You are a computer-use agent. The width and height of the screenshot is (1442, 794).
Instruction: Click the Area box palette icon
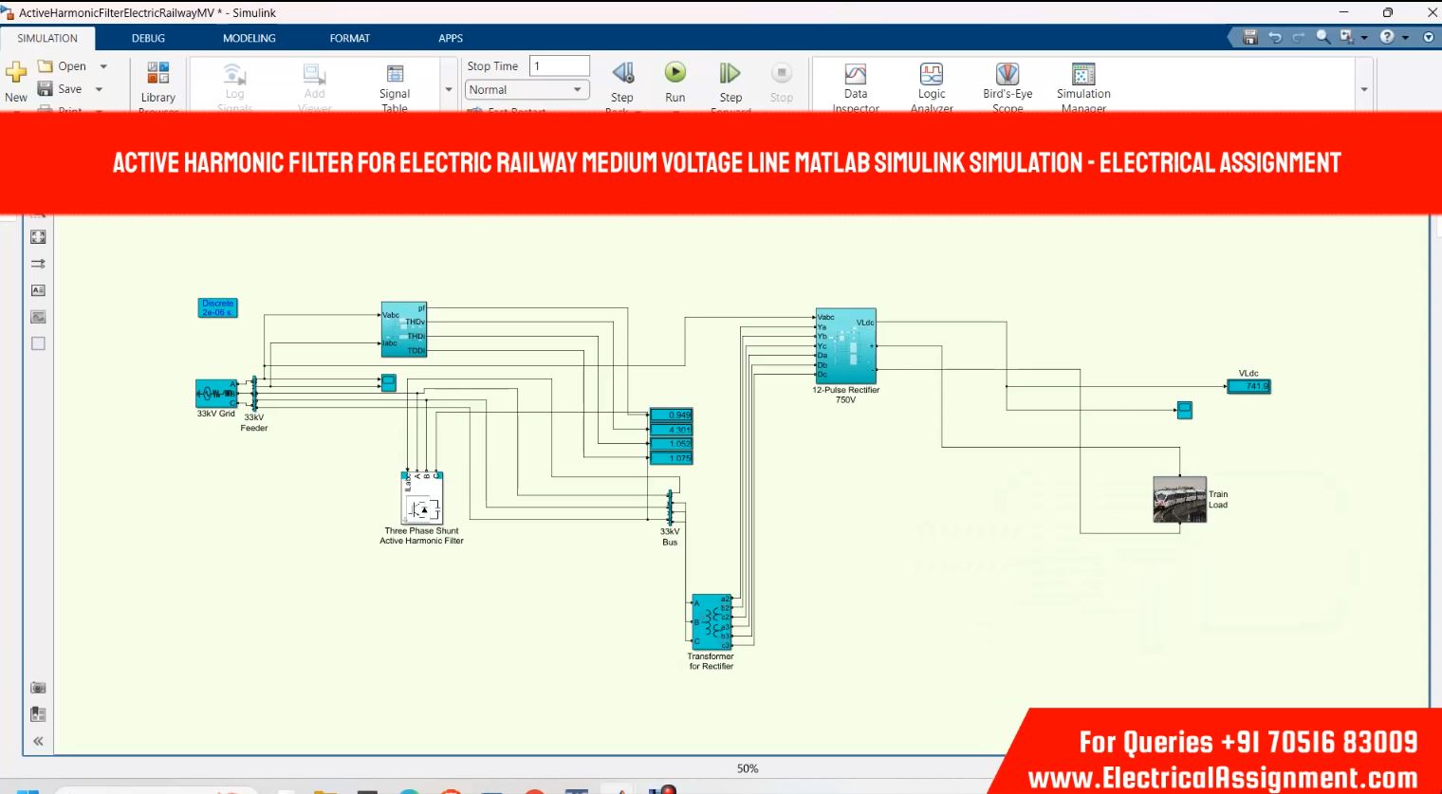pos(38,343)
